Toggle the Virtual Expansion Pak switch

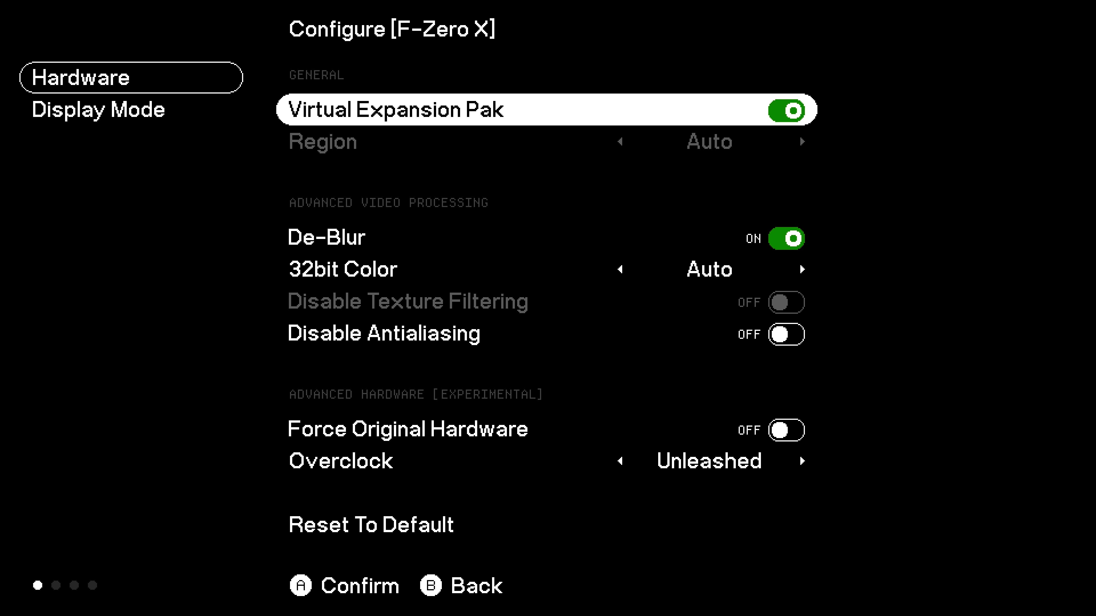pos(786,111)
